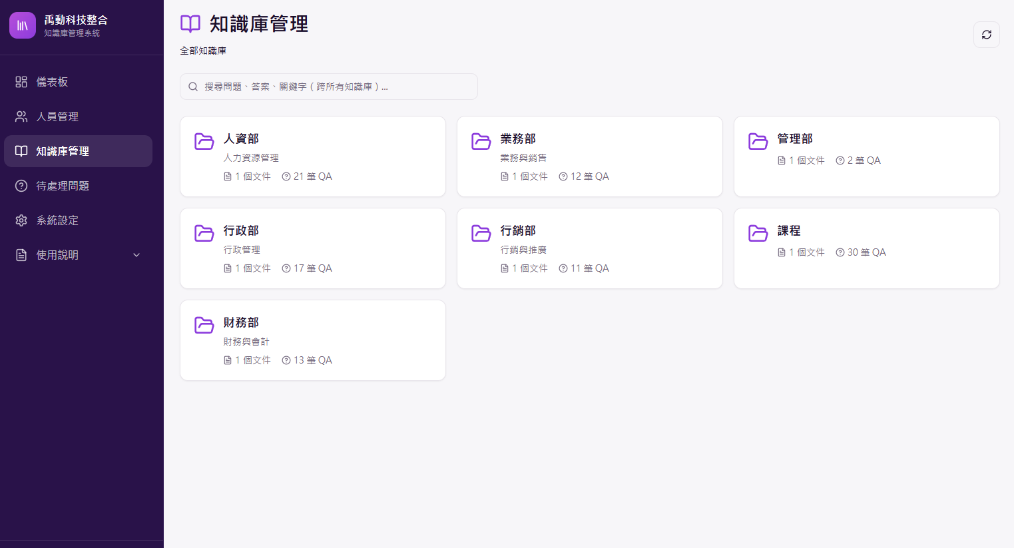Click the book icon beside 知識庫管理 in sidebar
Viewport: 1014px width, 548px height.
[21, 151]
